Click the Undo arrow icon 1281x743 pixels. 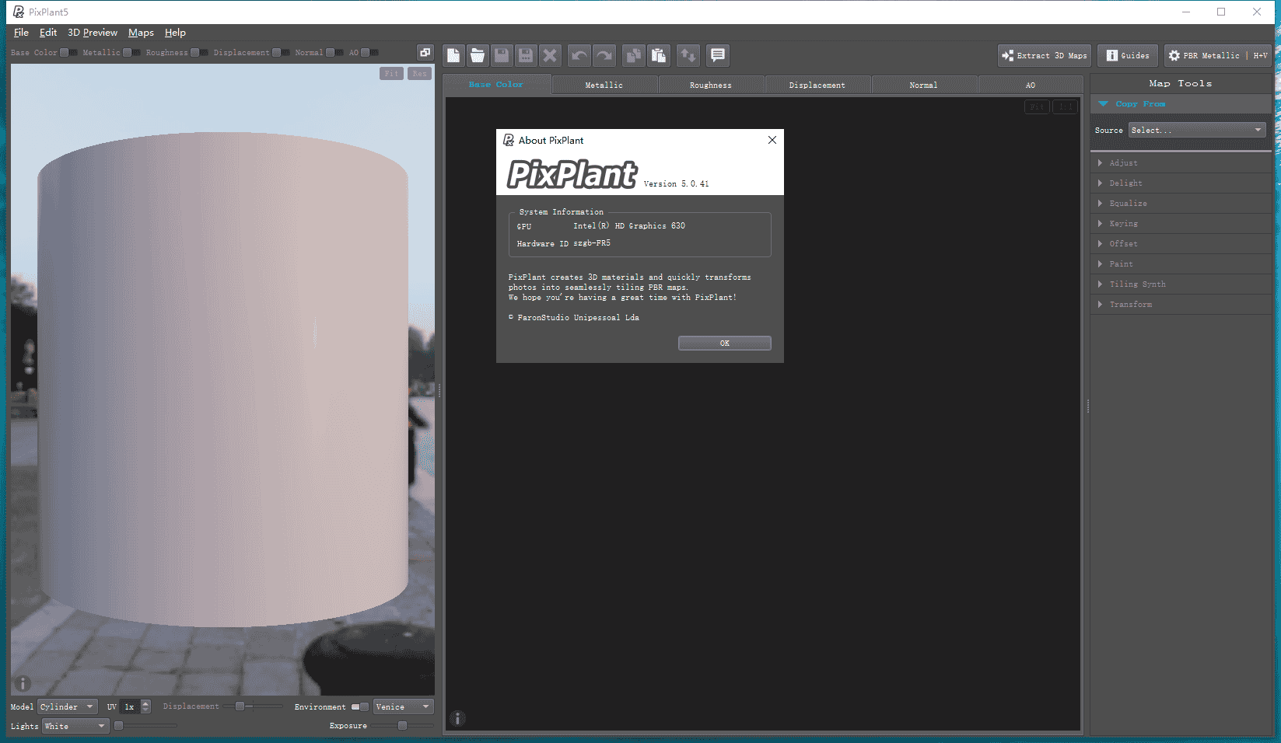point(579,55)
